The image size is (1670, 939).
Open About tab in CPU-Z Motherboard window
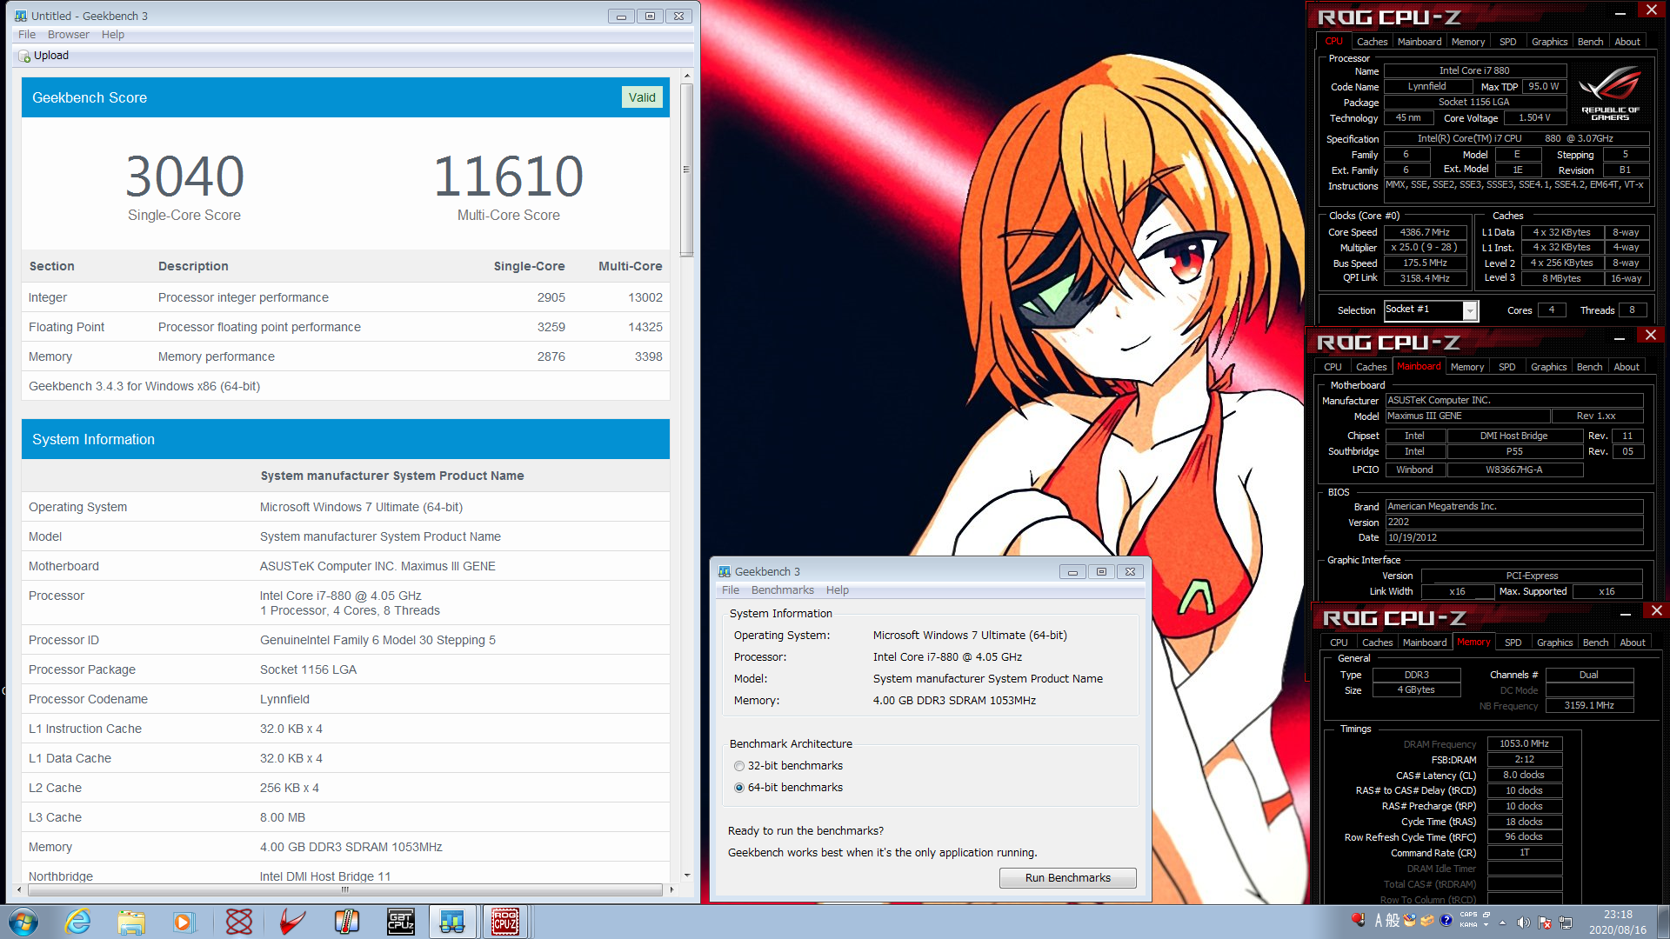(x=1627, y=367)
